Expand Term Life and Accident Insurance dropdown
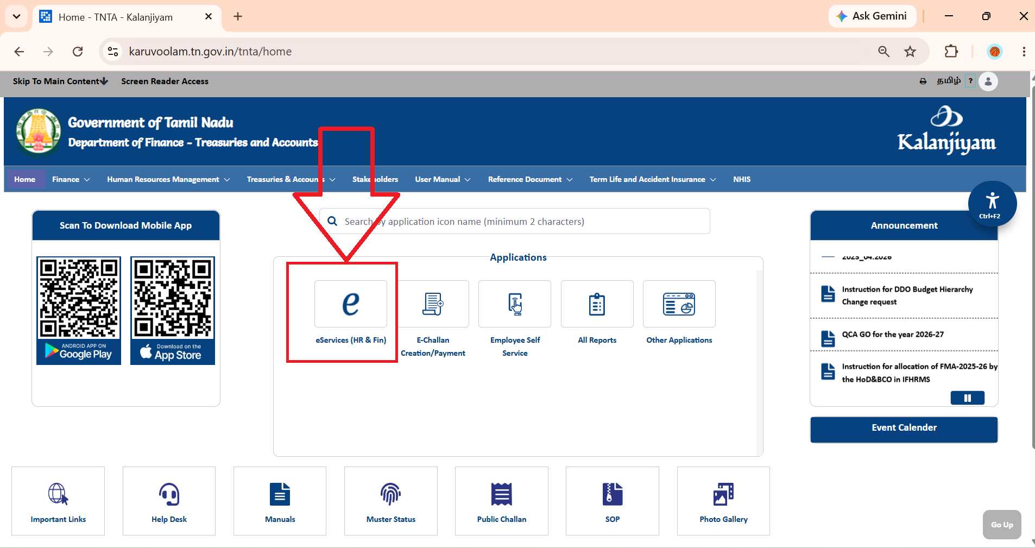This screenshot has height=548, width=1035. (653, 179)
